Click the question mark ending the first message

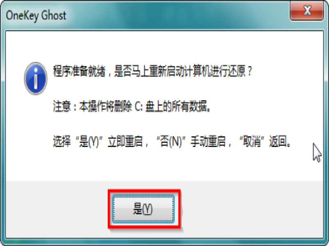250,71
